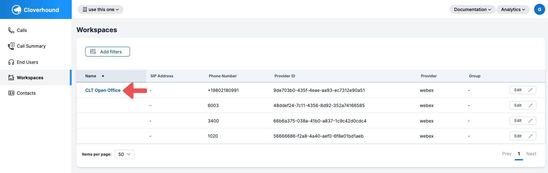Click the End Users headset icon
The image size is (548, 173).
tap(11, 62)
